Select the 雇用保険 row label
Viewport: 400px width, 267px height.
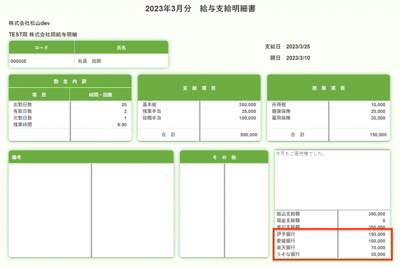click(281, 118)
